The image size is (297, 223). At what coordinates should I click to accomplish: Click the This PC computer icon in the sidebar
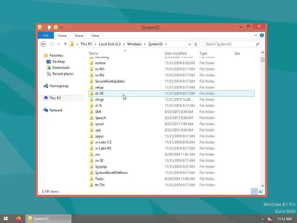click(46, 98)
